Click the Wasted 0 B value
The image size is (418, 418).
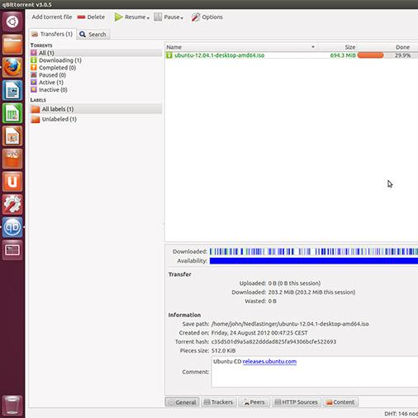click(x=273, y=302)
